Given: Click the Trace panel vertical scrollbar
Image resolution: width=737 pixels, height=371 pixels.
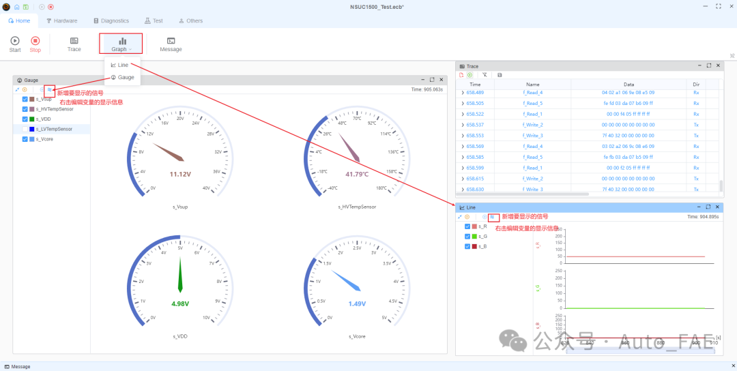Looking at the screenshot, I should click(x=721, y=185).
